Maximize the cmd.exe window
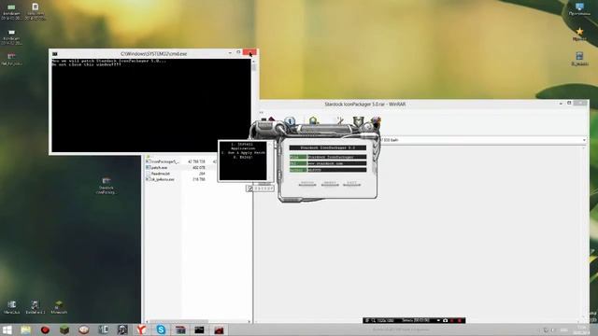The width and height of the screenshot is (598, 336). point(238,52)
